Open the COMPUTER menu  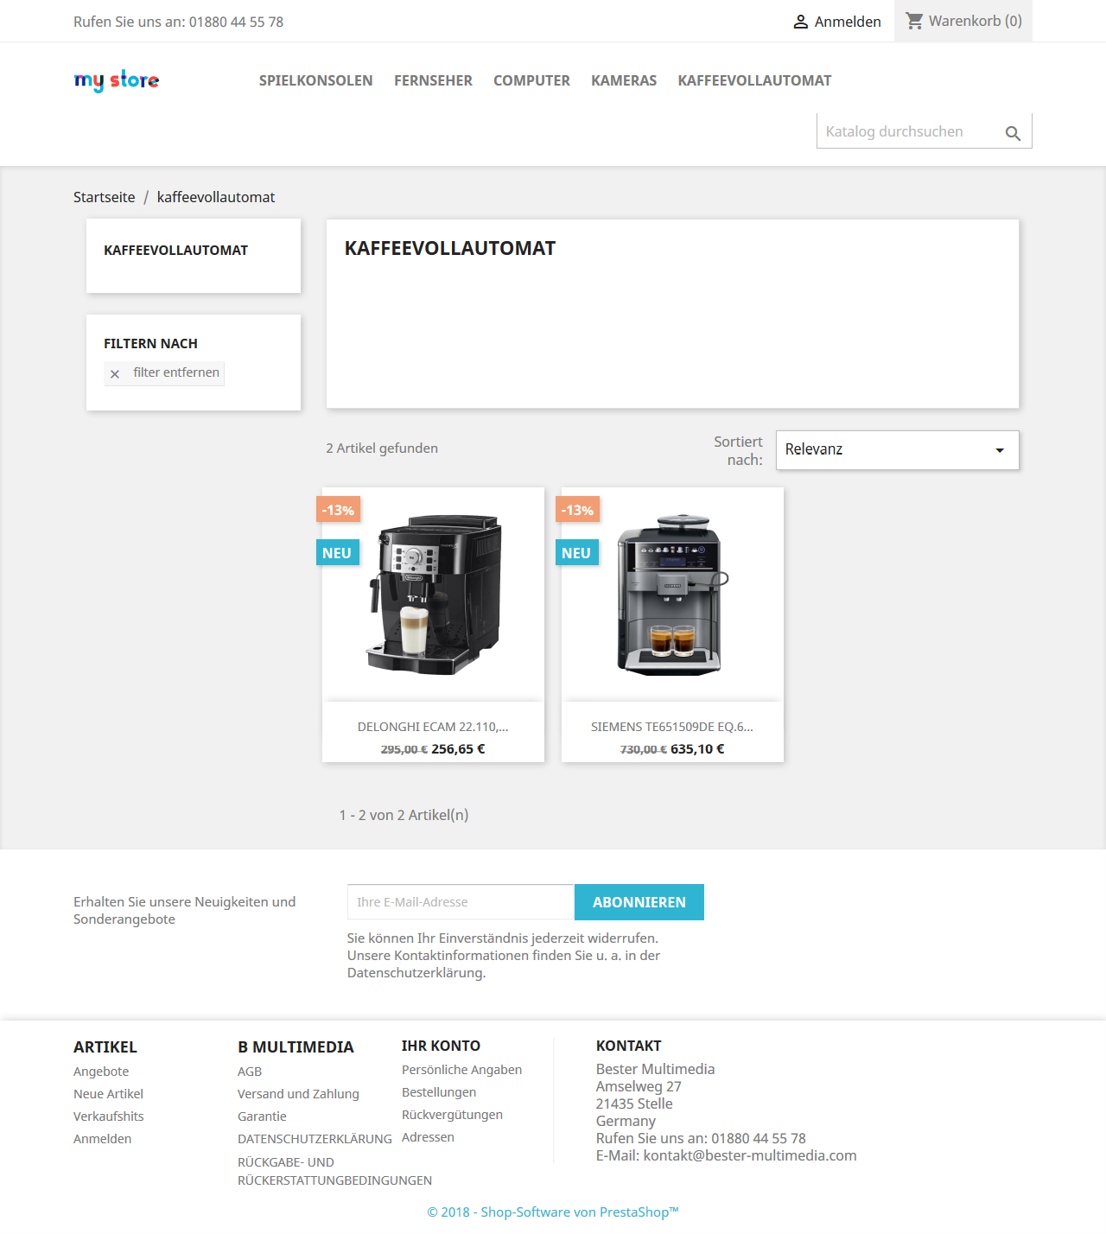tap(531, 80)
